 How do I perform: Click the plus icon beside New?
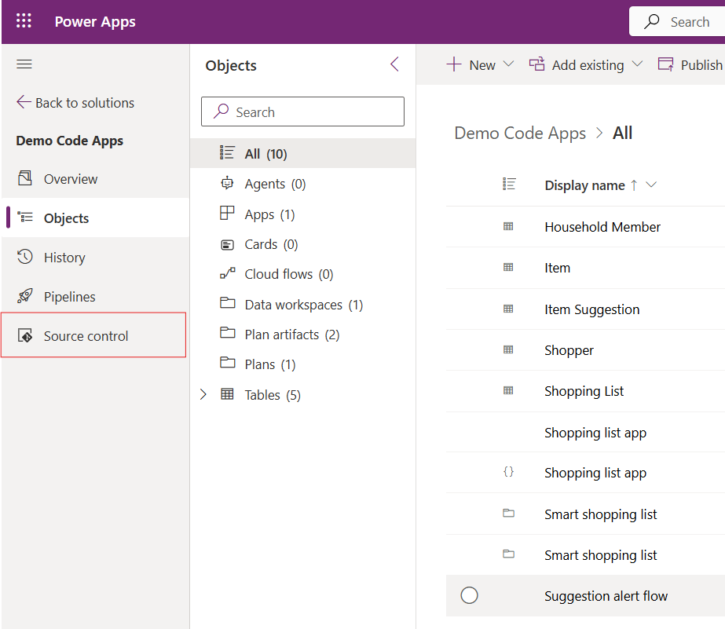(x=454, y=64)
